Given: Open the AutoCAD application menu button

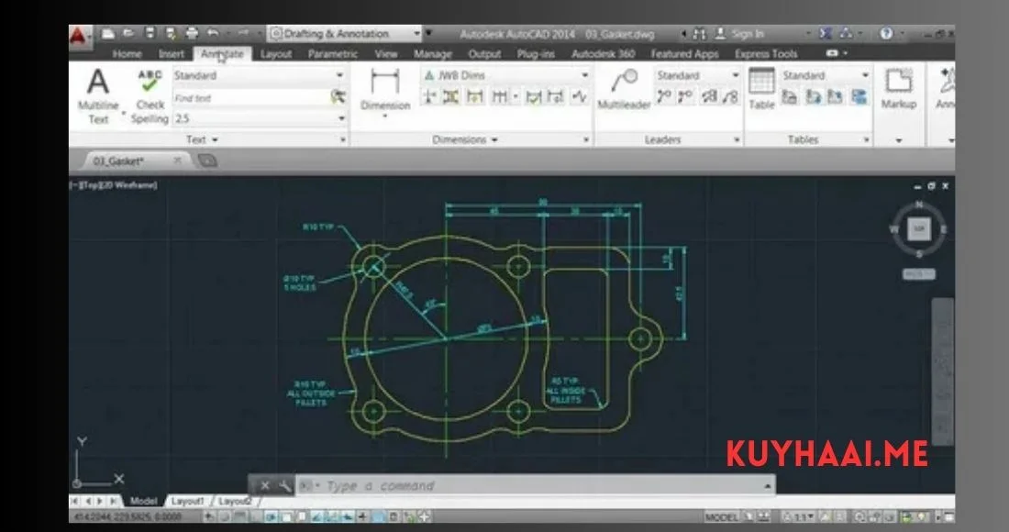Looking at the screenshot, I should pyautogui.click(x=79, y=36).
